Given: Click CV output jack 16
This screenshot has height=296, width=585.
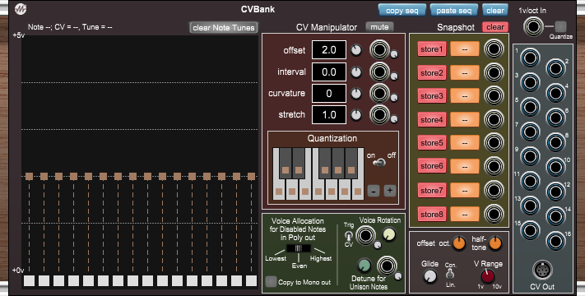Looking at the screenshot, I should (x=555, y=241).
